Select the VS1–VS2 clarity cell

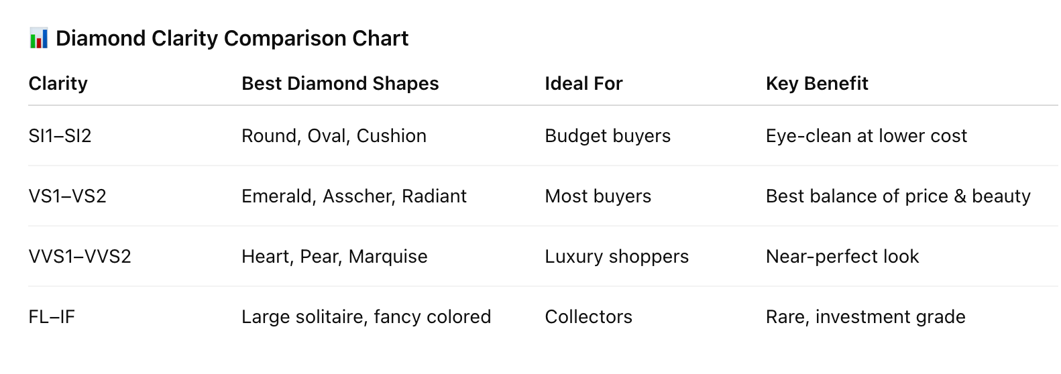tap(68, 196)
